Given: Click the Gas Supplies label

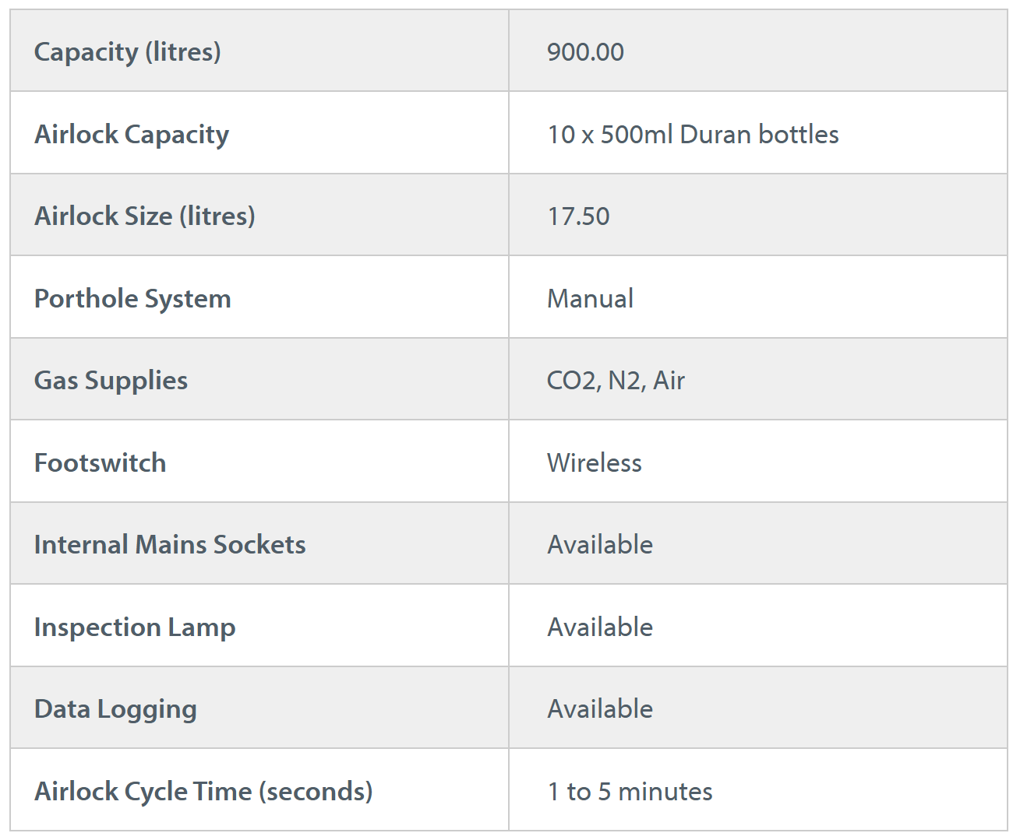Looking at the screenshot, I should coord(111,381).
